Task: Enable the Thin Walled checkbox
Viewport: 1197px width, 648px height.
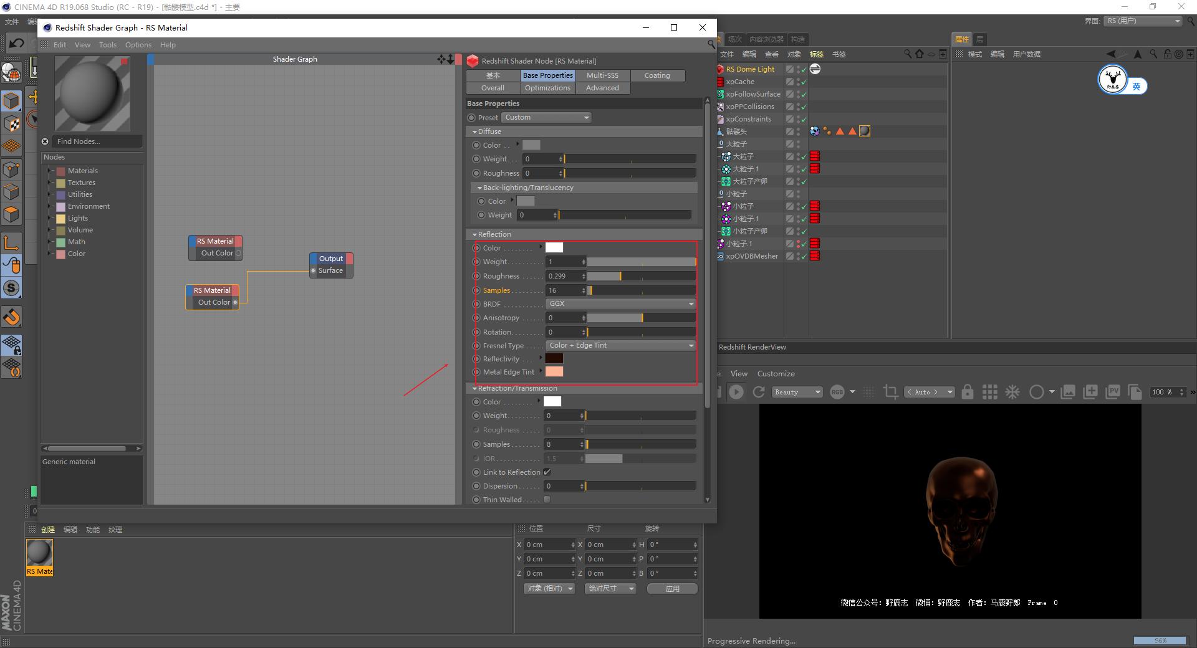Action: coord(547,499)
